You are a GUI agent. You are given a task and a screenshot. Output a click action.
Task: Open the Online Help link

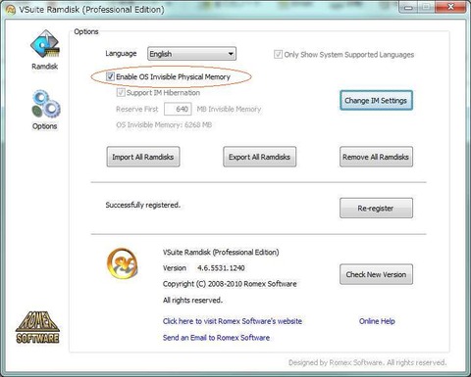[377, 321]
